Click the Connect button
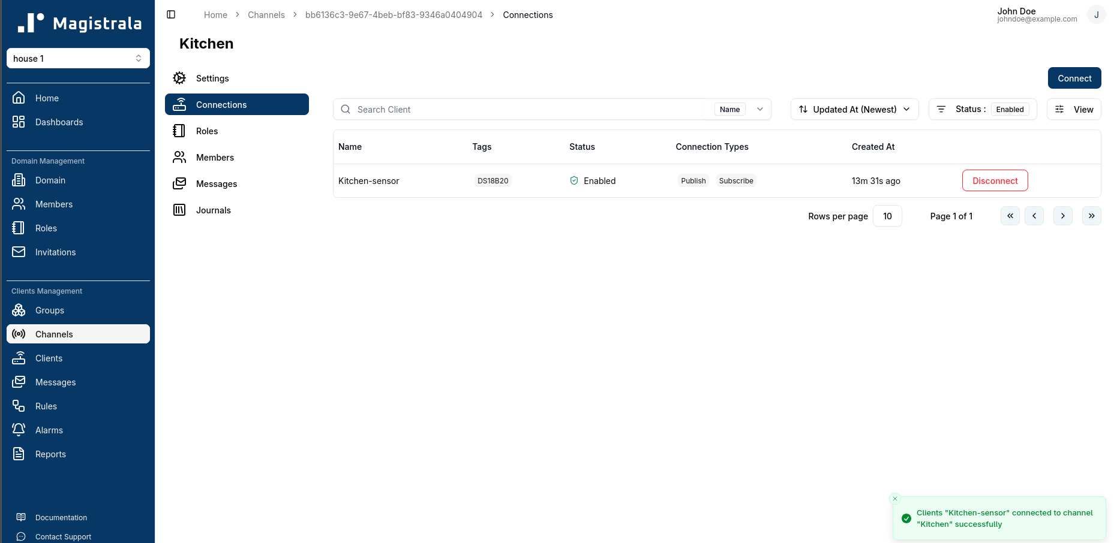1120x543 pixels. [x=1074, y=78]
